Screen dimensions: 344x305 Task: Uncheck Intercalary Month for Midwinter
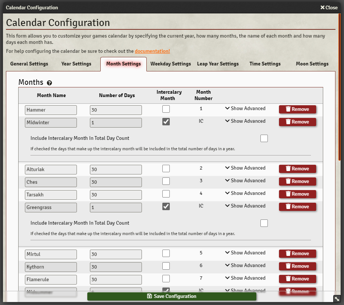click(x=166, y=122)
